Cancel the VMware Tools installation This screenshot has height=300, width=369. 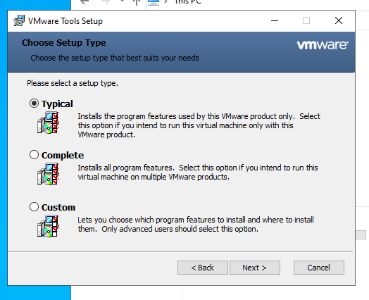(319, 268)
